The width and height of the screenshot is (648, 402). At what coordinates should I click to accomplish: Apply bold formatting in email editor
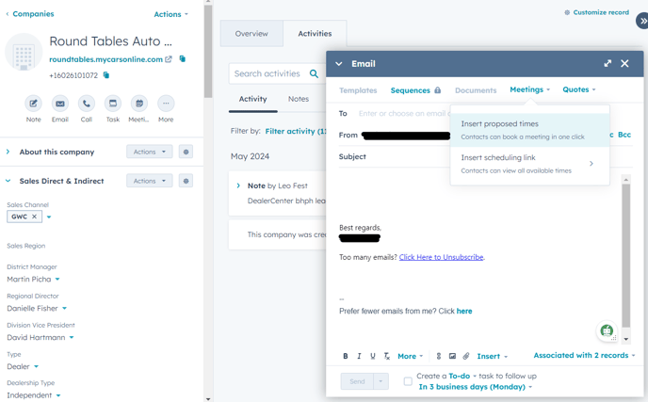point(346,357)
